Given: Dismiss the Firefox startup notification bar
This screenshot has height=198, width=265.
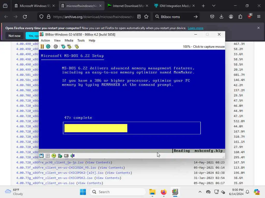Looking at the screenshot, I should click(x=259, y=28).
